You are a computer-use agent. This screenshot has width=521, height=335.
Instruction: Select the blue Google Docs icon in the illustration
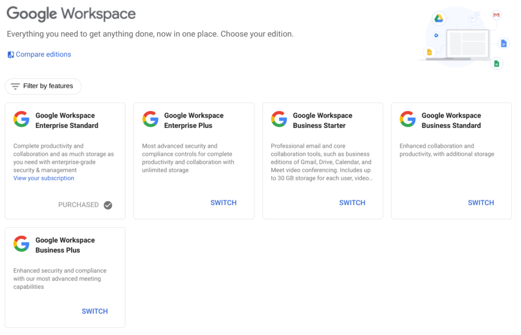[504, 43]
